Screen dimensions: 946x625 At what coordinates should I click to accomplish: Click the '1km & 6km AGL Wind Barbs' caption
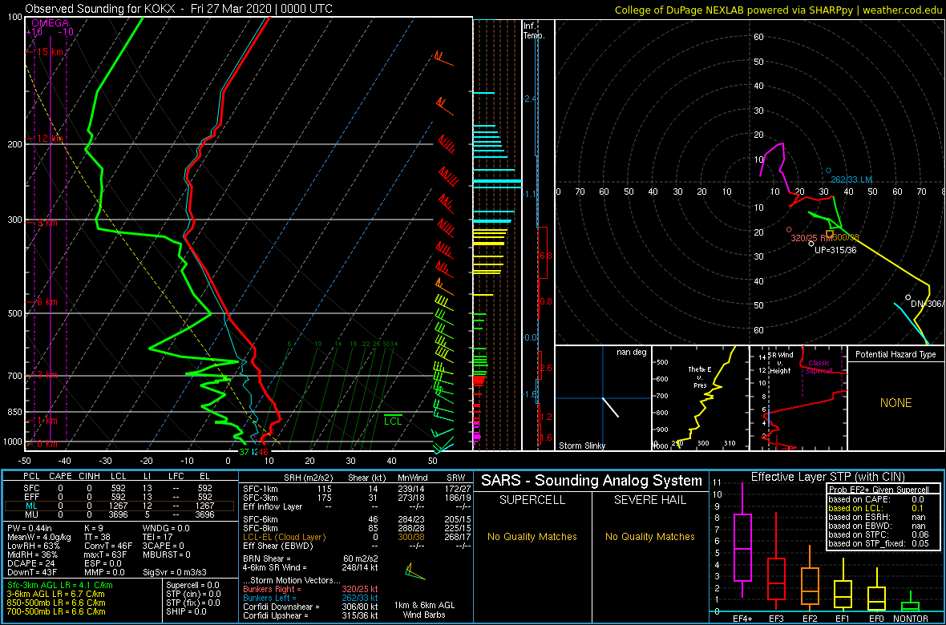tap(426, 611)
